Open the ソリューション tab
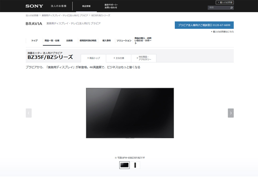 (124, 41)
